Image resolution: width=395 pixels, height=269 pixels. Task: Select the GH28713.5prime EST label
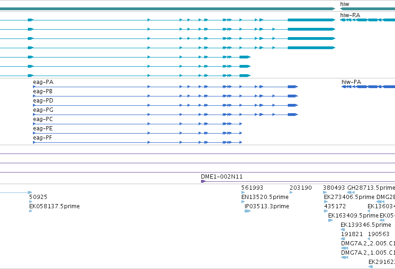371,188
